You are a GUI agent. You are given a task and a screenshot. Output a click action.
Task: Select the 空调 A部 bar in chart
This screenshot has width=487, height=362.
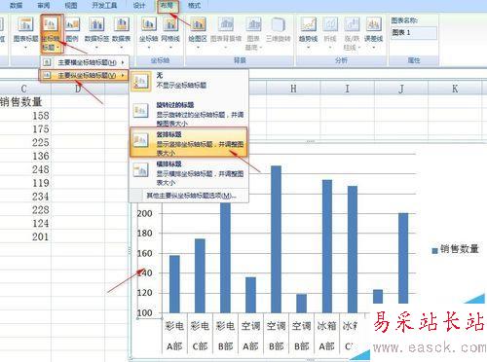(250, 295)
